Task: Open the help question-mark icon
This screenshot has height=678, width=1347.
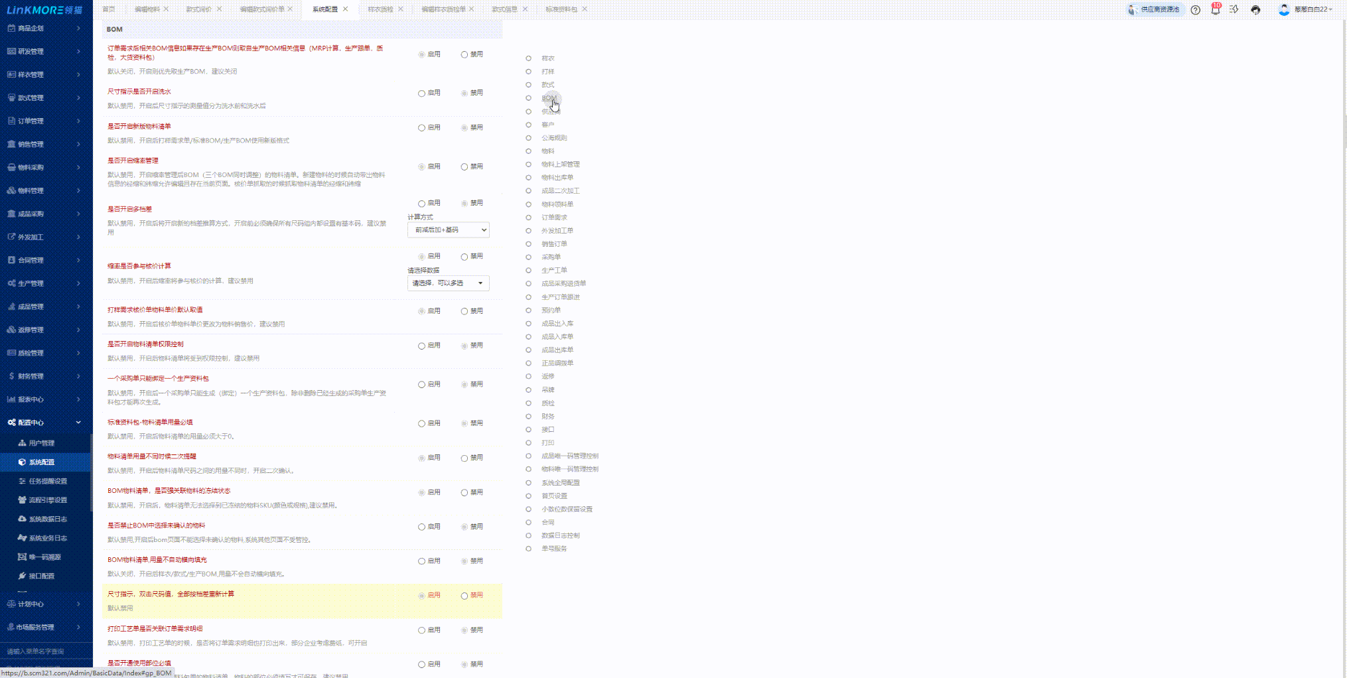Action: tap(1195, 10)
